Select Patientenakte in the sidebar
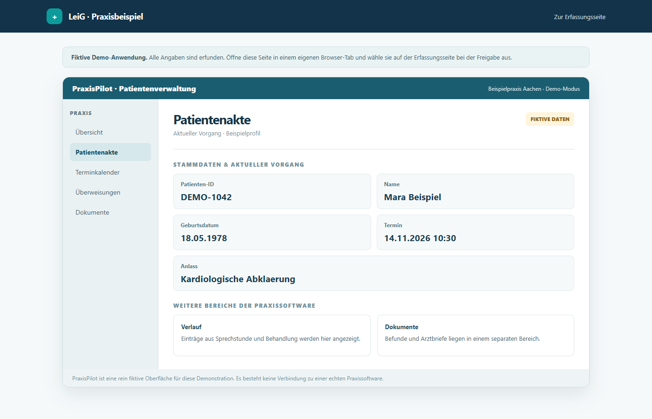This screenshot has height=419, width=652. click(x=110, y=152)
